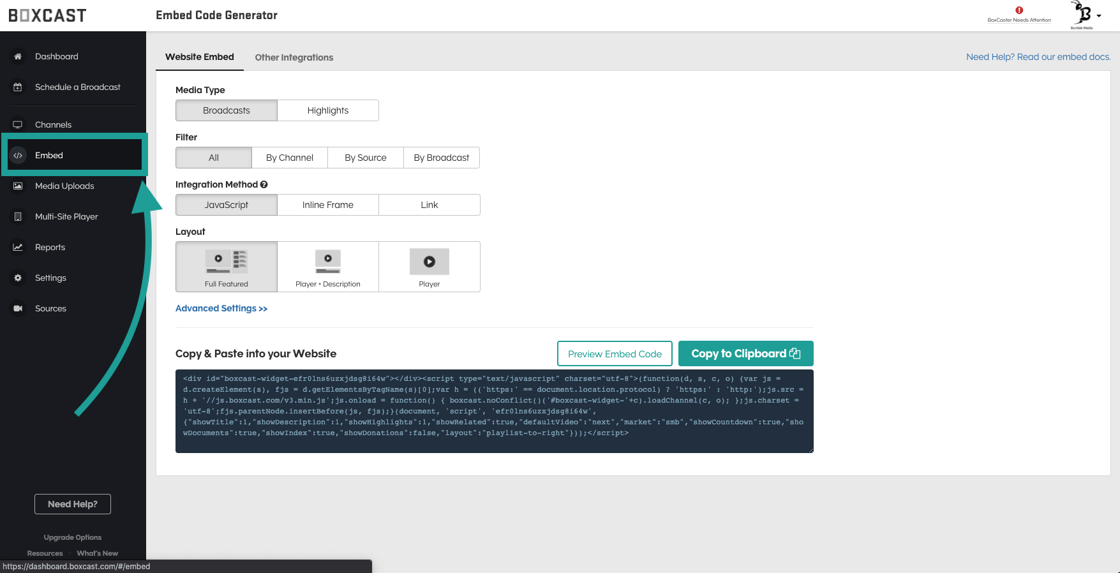Click the Sources camera icon
The width and height of the screenshot is (1120, 573).
coord(18,308)
